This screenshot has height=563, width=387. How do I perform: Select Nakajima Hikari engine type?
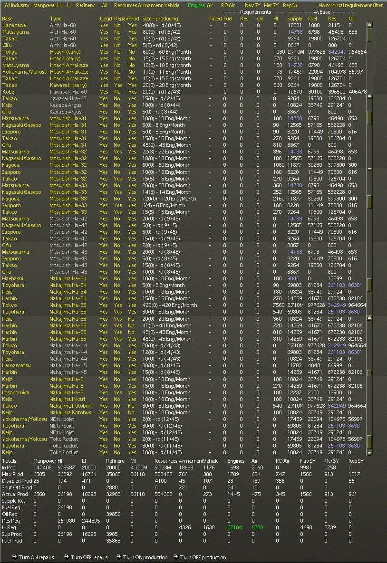click(67, 399)
